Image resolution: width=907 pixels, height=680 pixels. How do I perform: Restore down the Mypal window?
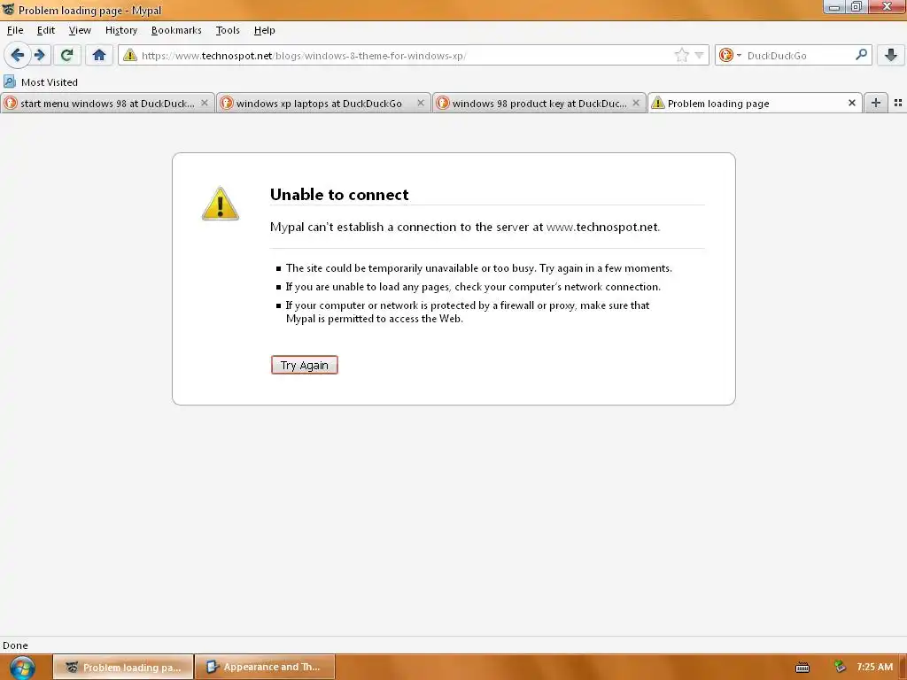[856, 7]
